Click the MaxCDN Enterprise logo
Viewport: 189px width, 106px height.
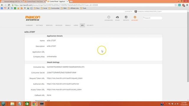point(33,18)
